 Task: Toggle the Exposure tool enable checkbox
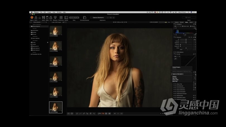(195, 37)
